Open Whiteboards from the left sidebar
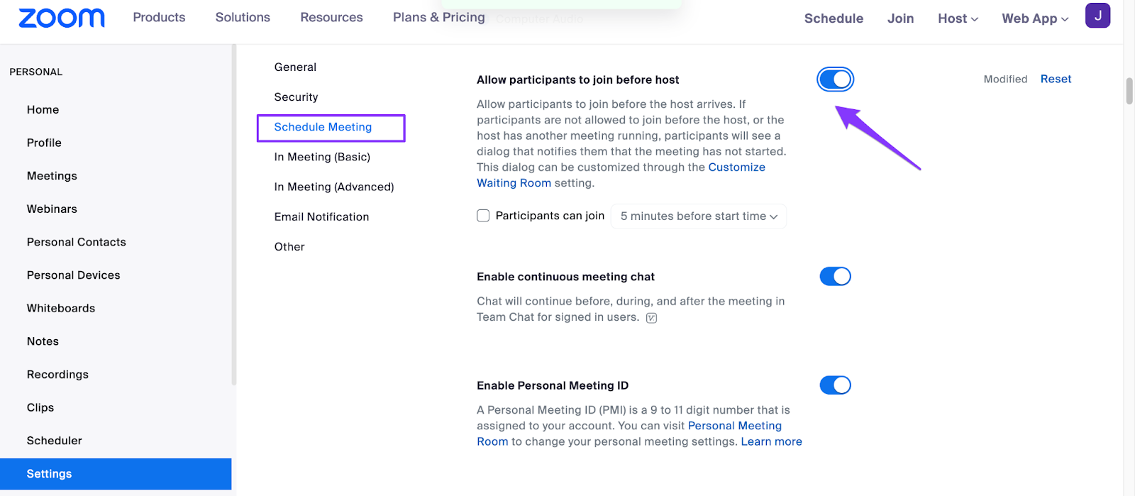This screenshot has height=496, width=1135. pos(61,308)
